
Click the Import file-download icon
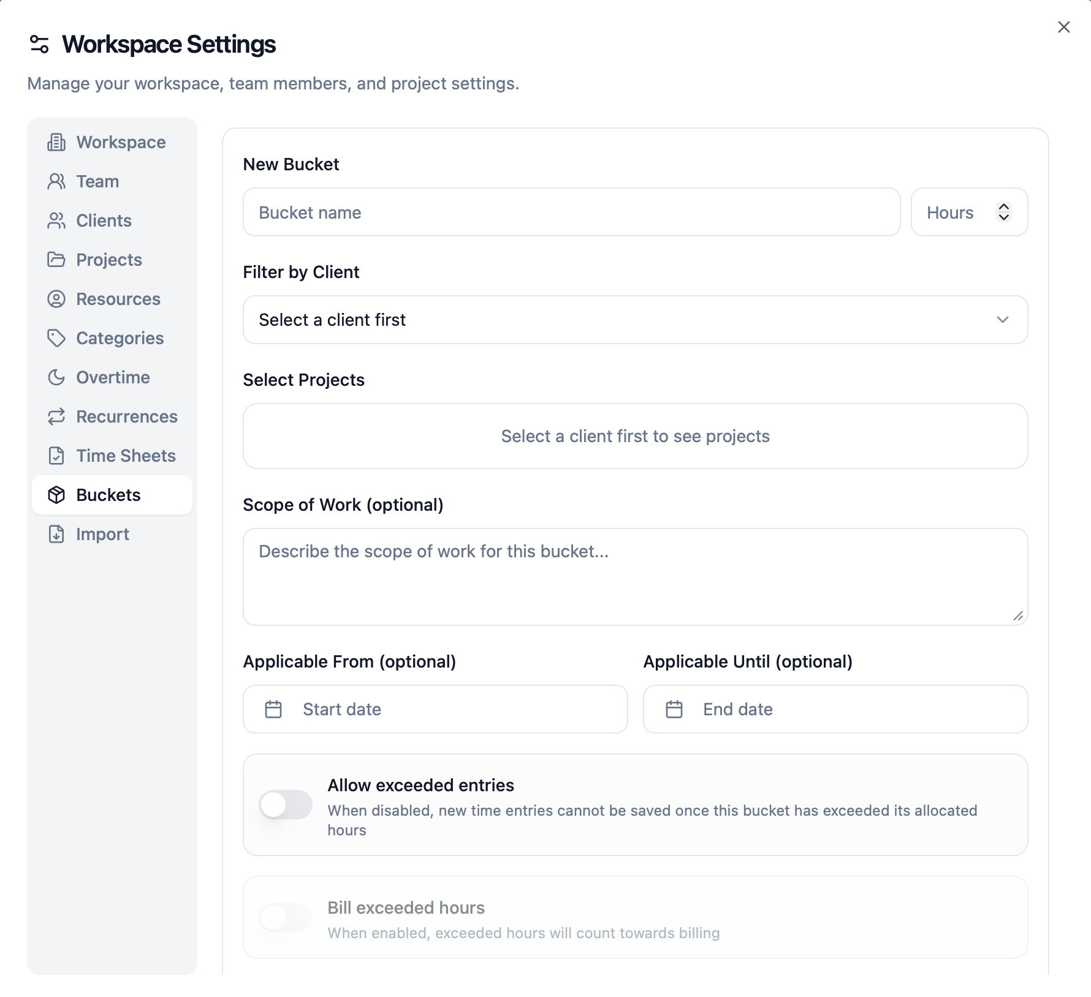tap(56, 534)
